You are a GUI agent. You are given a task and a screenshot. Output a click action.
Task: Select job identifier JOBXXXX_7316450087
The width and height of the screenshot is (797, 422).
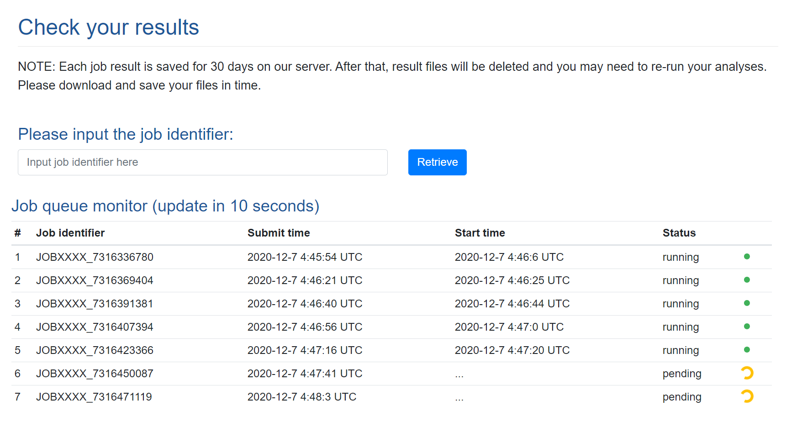click(95, 374)
